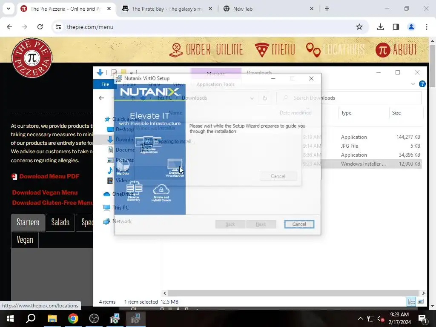Screen dimensions: 436x327
Task: Sort by the Type column header
Action: pos(346,112)
